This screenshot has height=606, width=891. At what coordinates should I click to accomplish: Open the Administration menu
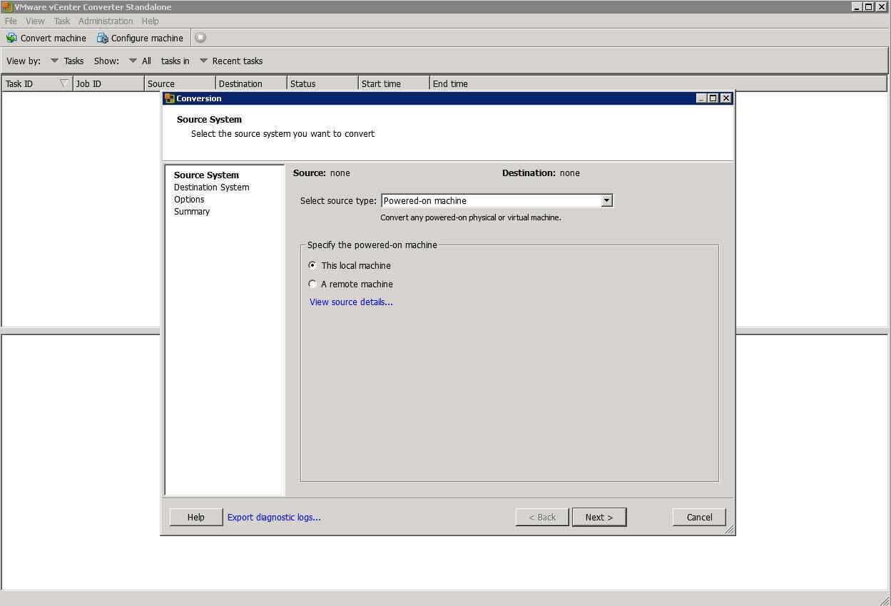click(106, 21)
